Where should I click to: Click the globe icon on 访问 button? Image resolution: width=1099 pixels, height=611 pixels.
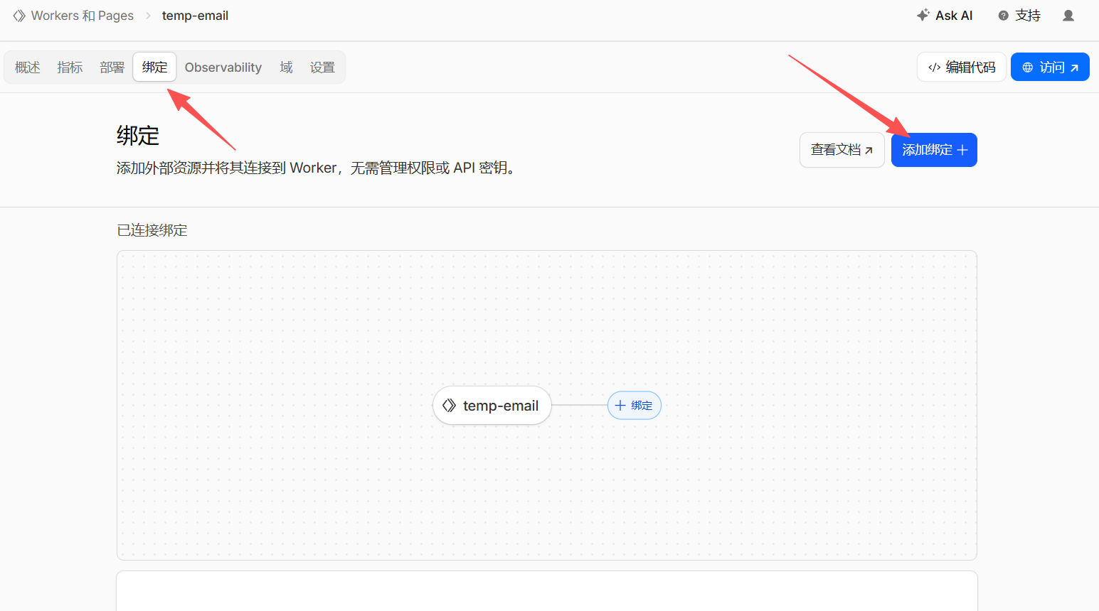point(1028,67)
